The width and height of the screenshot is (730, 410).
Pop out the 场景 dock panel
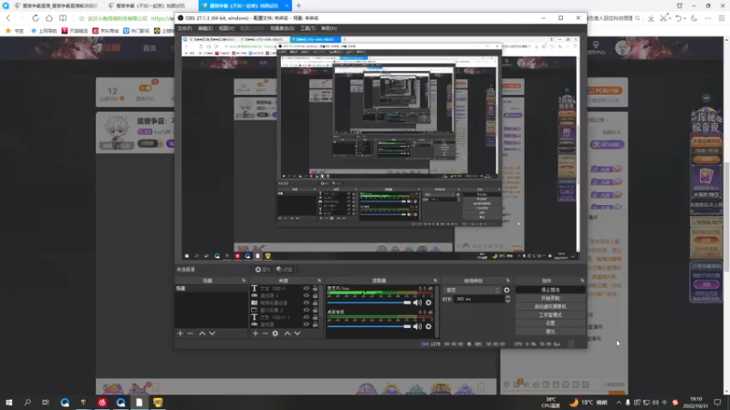(x=244, y=281)
